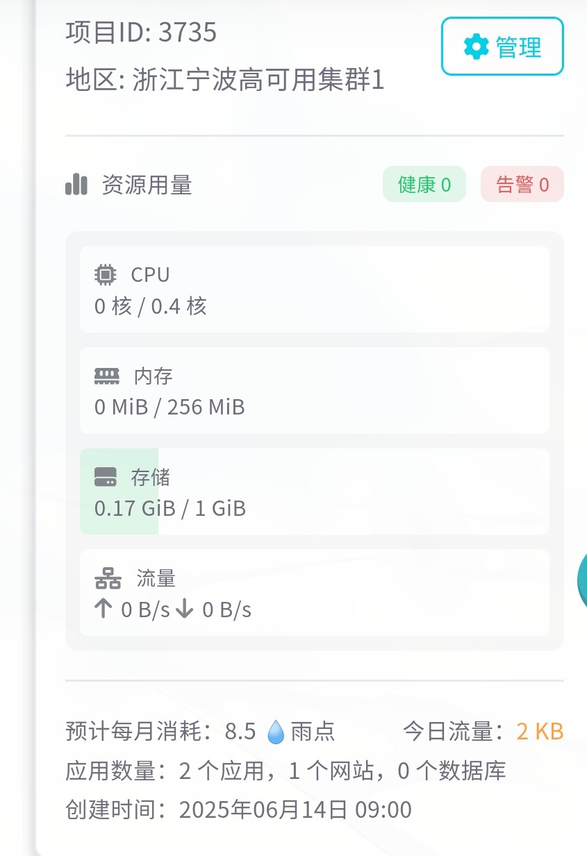Click the network icon next to 流量

pos(108,579)
